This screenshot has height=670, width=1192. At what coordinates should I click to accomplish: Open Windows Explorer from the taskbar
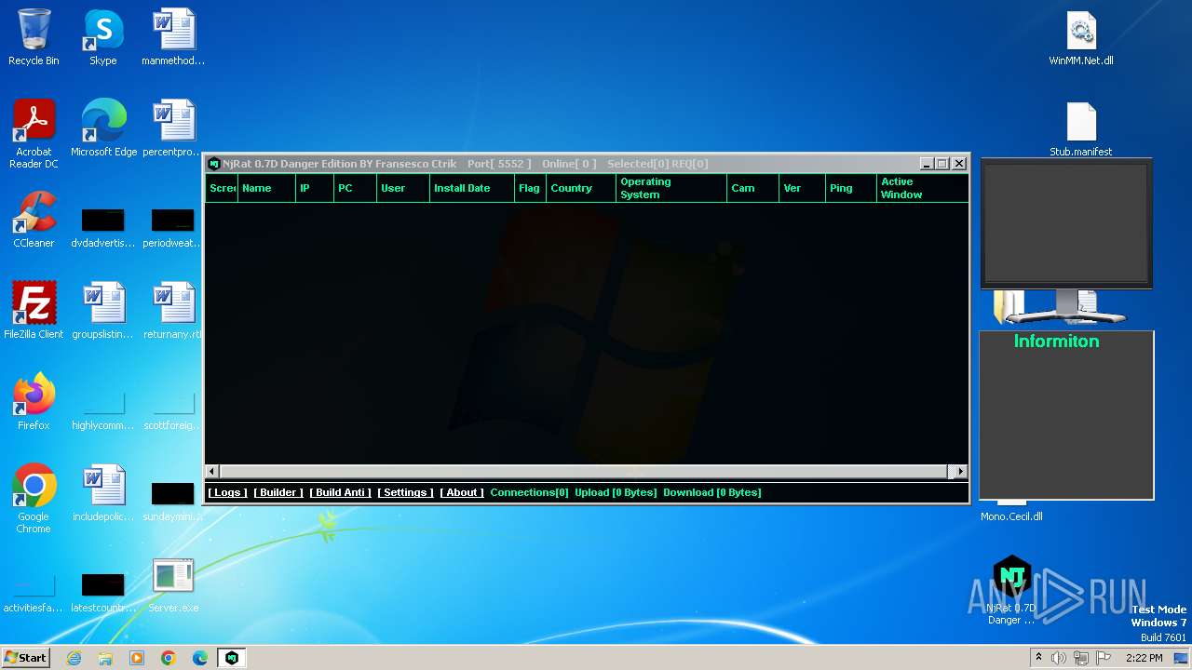(105, 658)
